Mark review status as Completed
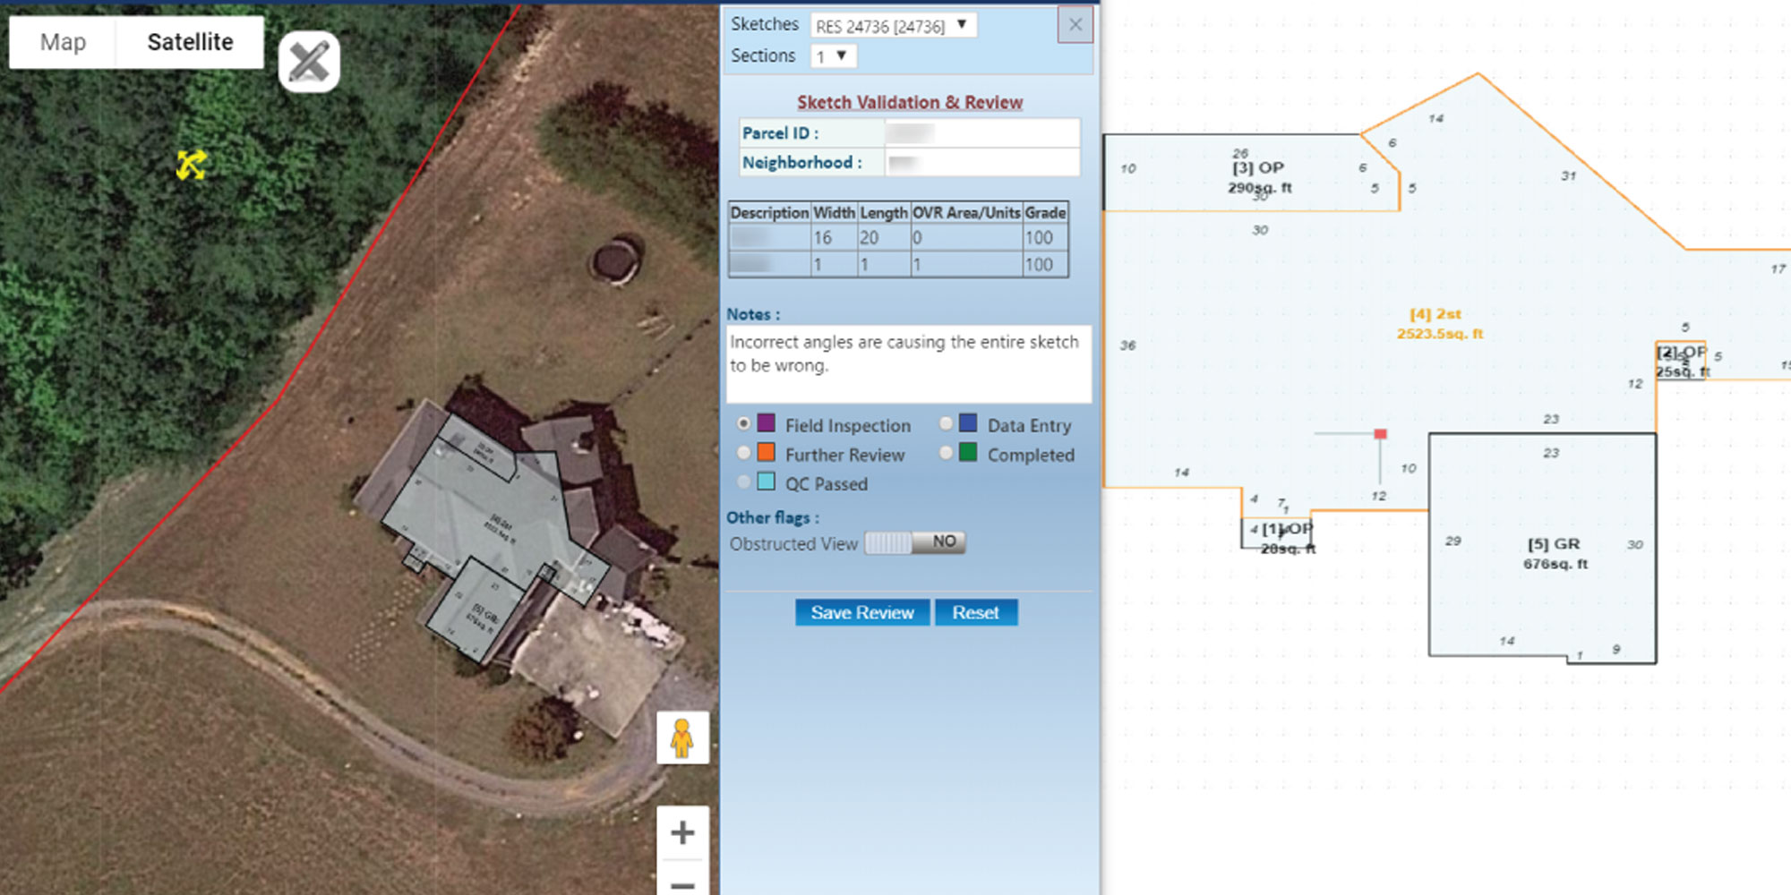The height and width of the screenshot is (895, 1791). [946, 454]
